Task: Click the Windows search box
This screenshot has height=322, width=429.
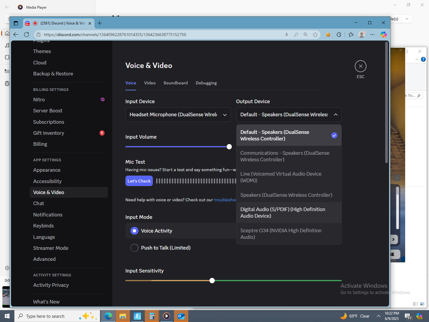Action: 57,316
